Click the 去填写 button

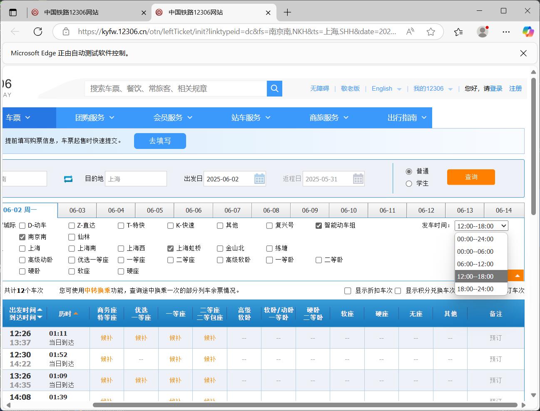pos(160,141)
